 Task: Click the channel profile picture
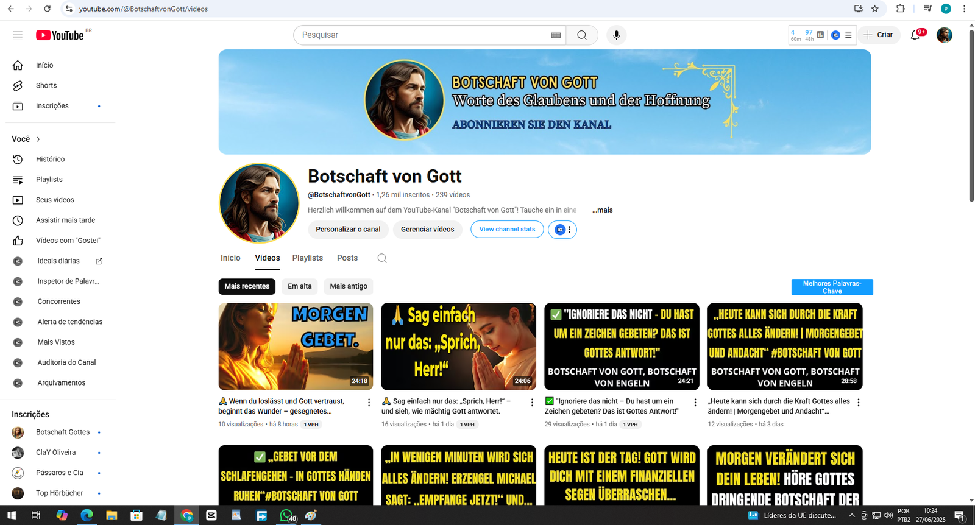tap(259, 203)
